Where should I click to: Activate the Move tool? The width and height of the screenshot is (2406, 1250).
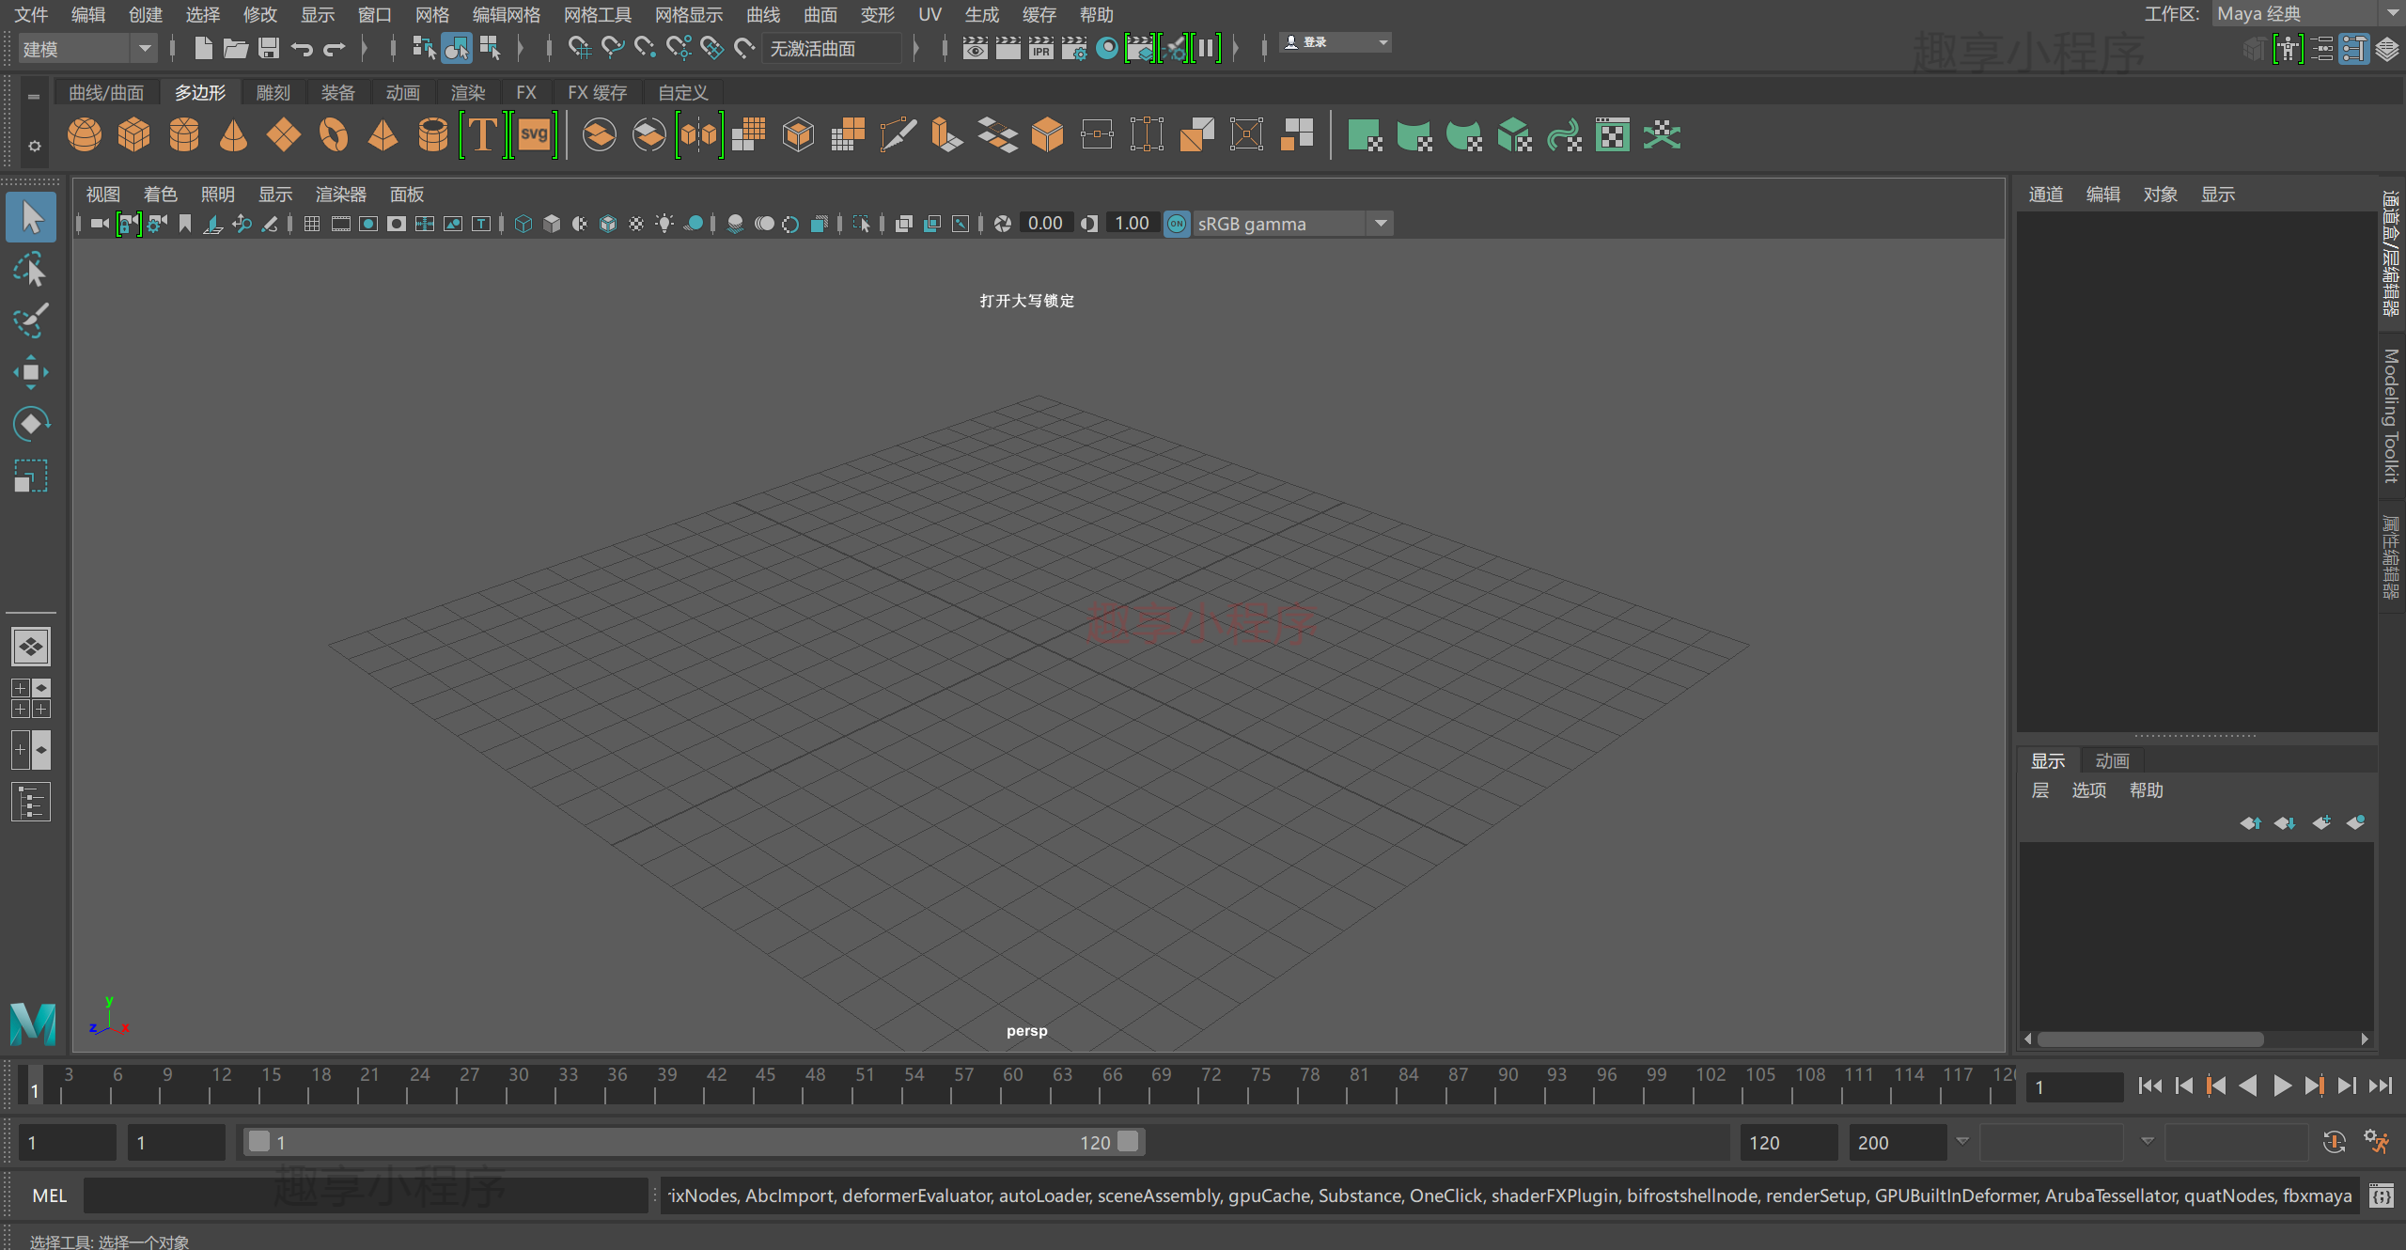[31, 372]
